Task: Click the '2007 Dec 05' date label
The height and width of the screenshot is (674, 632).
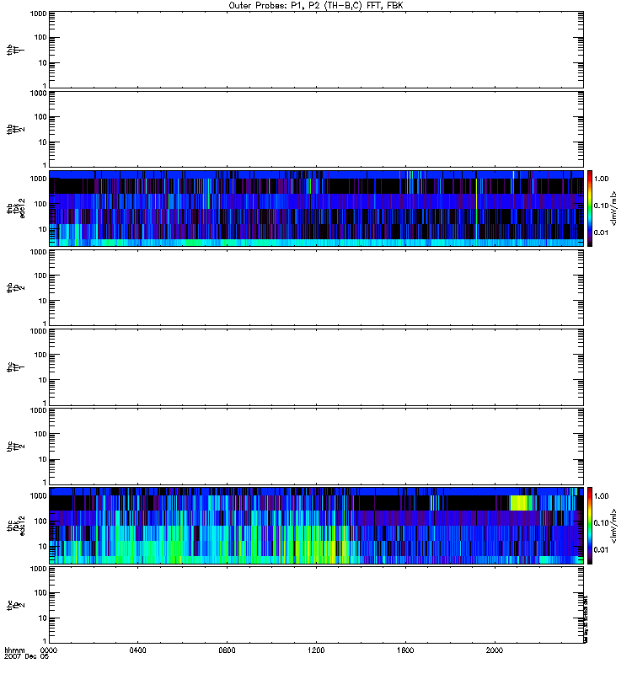Action: pyautogui.click(x=27, y=657)
